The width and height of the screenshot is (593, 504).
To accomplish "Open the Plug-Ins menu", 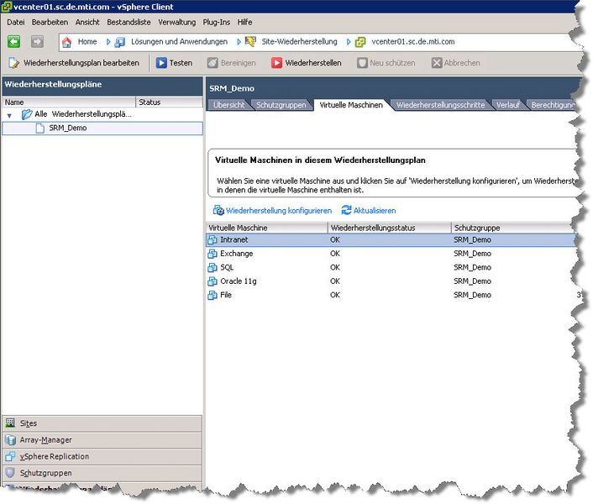I will (x=217, y=23).
